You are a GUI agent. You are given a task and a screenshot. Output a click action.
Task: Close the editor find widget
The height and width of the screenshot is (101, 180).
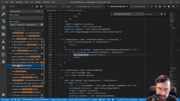pos(165,14)
